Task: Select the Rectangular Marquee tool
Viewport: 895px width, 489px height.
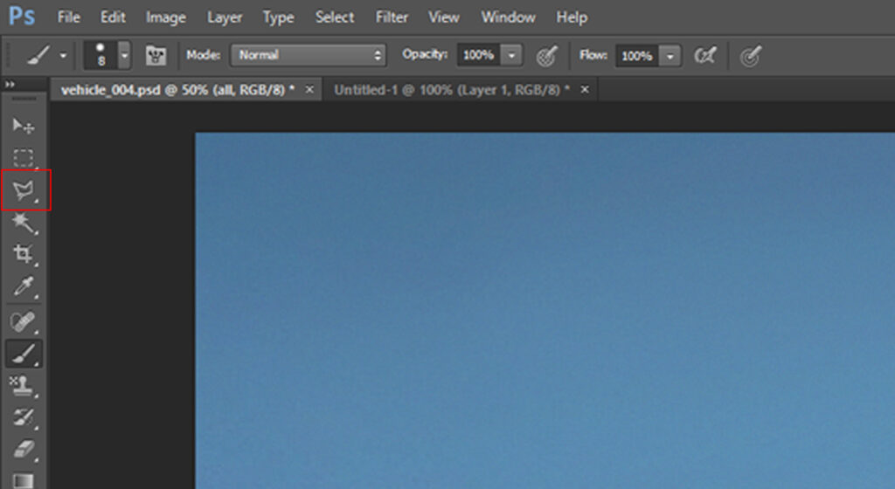Action: [24, 157]
